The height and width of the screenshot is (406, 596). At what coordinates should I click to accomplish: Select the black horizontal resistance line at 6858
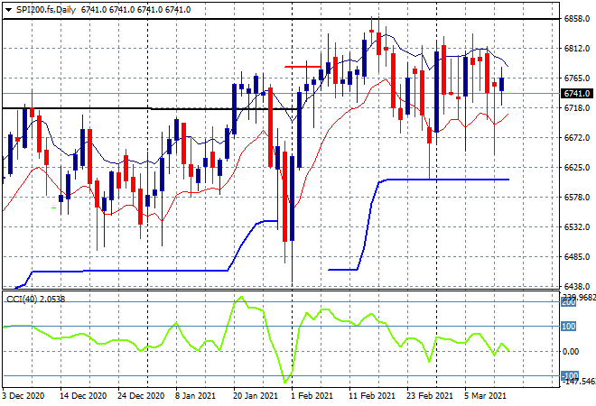tap(281, 19)
